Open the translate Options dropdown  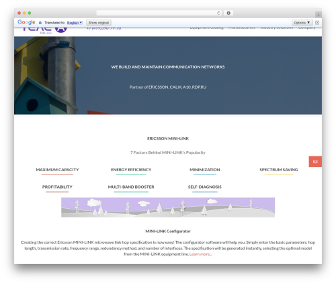302,23
